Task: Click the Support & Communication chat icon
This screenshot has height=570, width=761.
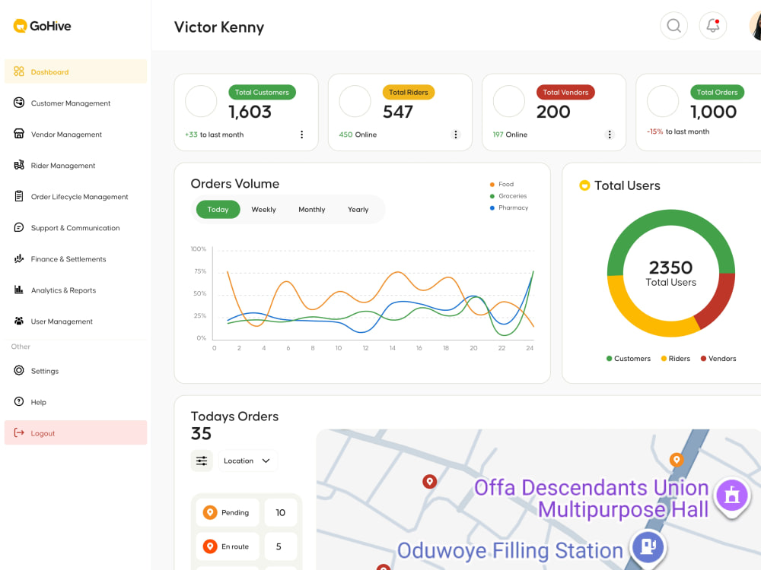Action: 19,227
